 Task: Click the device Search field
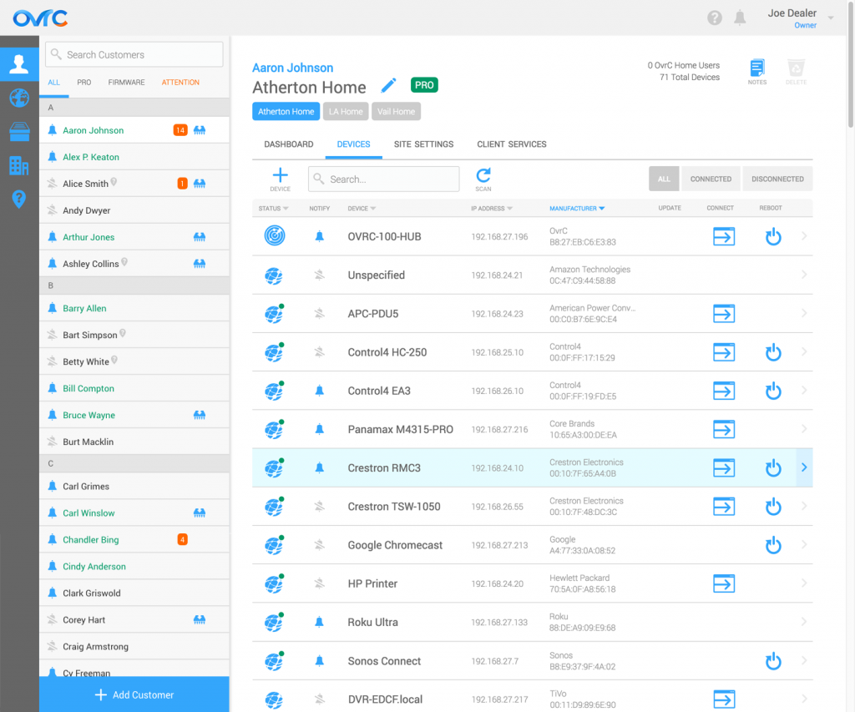click(383, 179)
